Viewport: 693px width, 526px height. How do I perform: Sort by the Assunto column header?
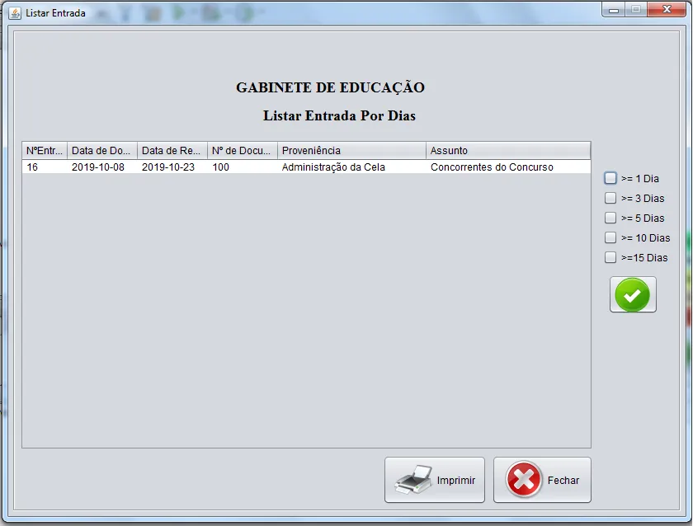coord(508,151)
